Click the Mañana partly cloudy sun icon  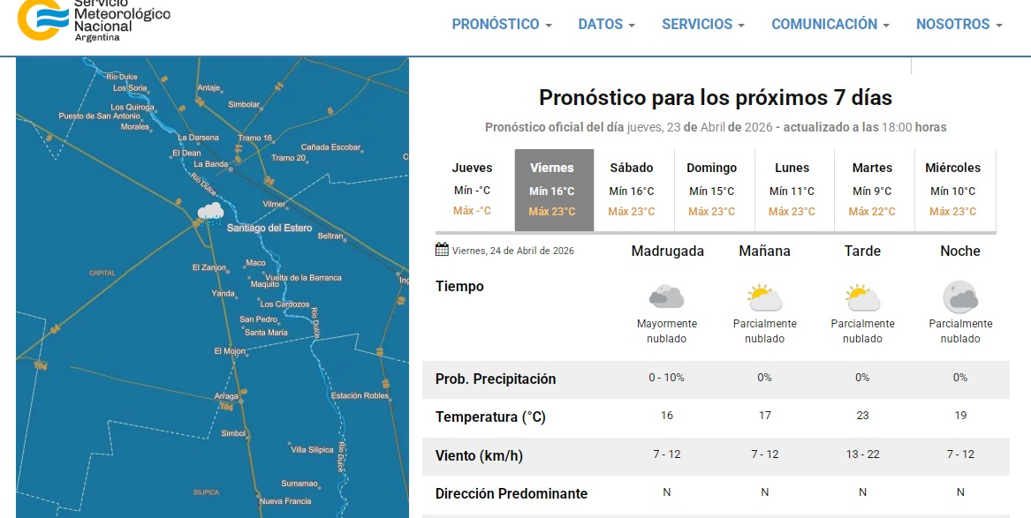764,297
